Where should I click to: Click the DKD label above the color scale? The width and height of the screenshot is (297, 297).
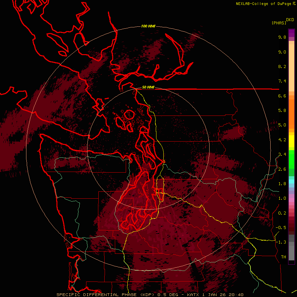(x=290, y=20)
